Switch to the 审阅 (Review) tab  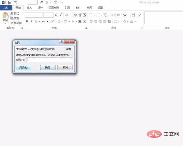tap(89, 8)
